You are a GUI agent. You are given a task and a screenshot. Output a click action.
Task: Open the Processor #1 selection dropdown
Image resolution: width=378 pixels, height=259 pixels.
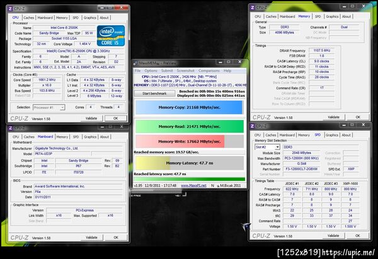49,107
